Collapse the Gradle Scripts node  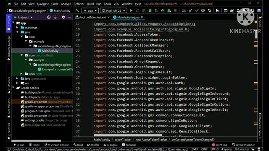[13, 88]
